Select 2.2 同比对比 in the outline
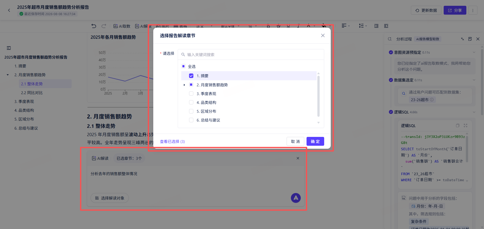Image resolution: width=484 pixels, height=229 pixels. (32, 93)
